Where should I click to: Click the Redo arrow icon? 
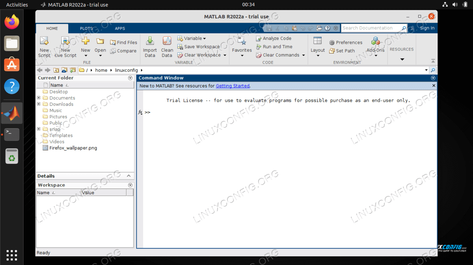pyautogui.click(x=311, y=28)
